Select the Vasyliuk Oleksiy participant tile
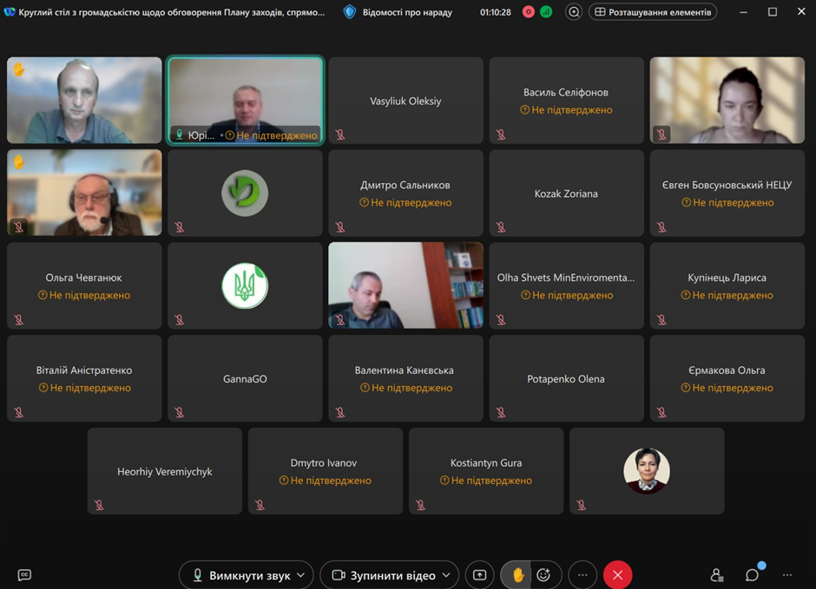Image resolution: width=816 pixels, height=589 pixels. click(405, 101)
